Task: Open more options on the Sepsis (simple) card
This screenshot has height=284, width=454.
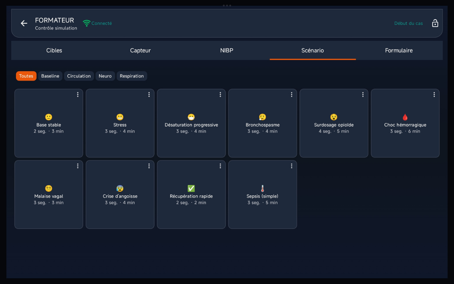Action: click(292, 166)
